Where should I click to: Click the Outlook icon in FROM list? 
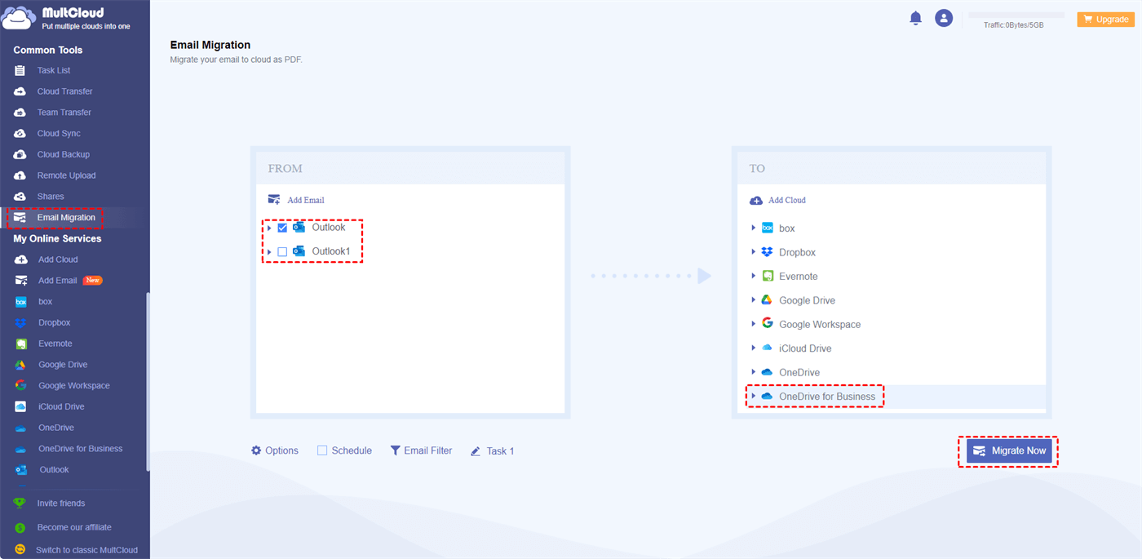point(299,228)
